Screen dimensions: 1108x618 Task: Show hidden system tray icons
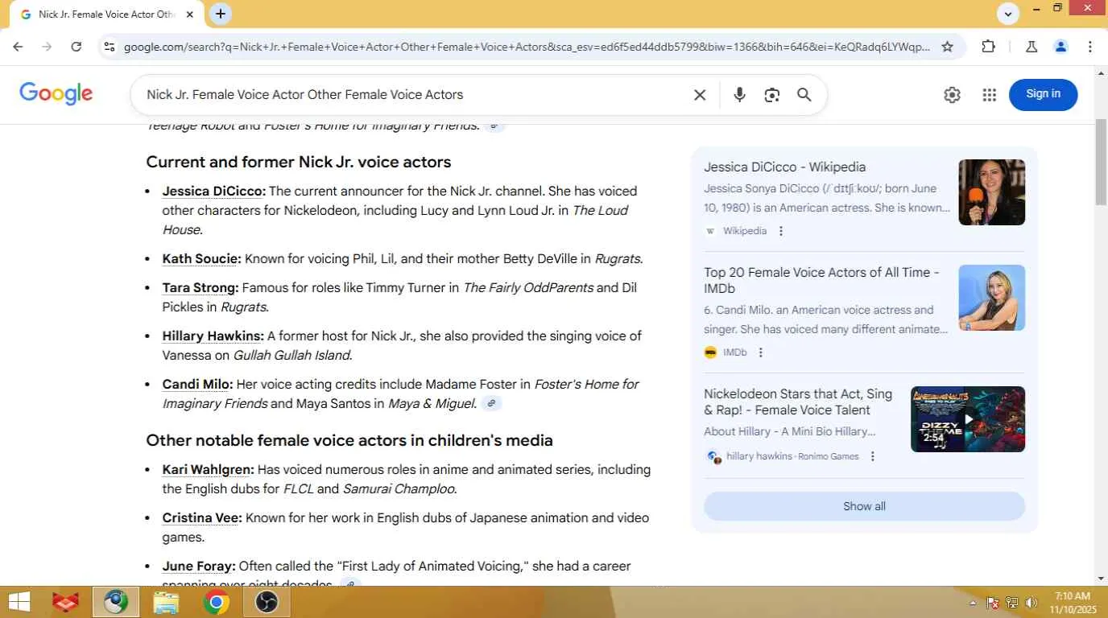point(973,603)
